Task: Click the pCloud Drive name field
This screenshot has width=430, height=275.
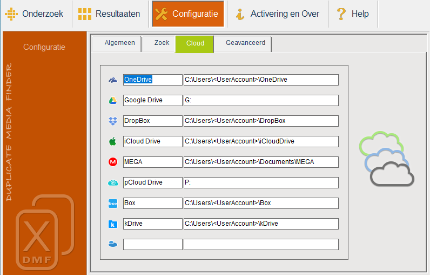Action: click(x=153, y=182)
